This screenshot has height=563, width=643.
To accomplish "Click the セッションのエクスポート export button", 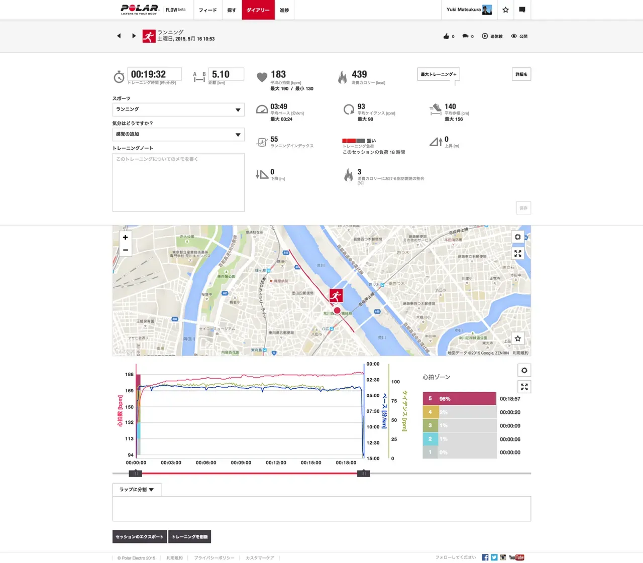I will 139,536.
